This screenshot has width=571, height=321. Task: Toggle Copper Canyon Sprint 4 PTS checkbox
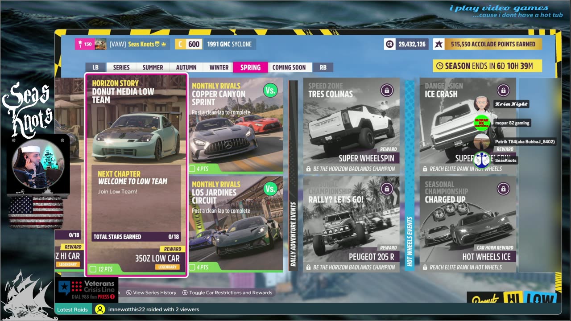(x=192, y=169)
